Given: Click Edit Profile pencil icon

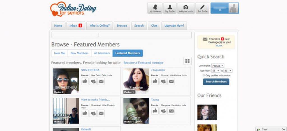Looking at the screenshot, I should coord(202,8).
